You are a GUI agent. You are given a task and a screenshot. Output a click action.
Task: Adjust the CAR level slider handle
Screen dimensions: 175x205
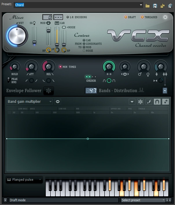57,44
